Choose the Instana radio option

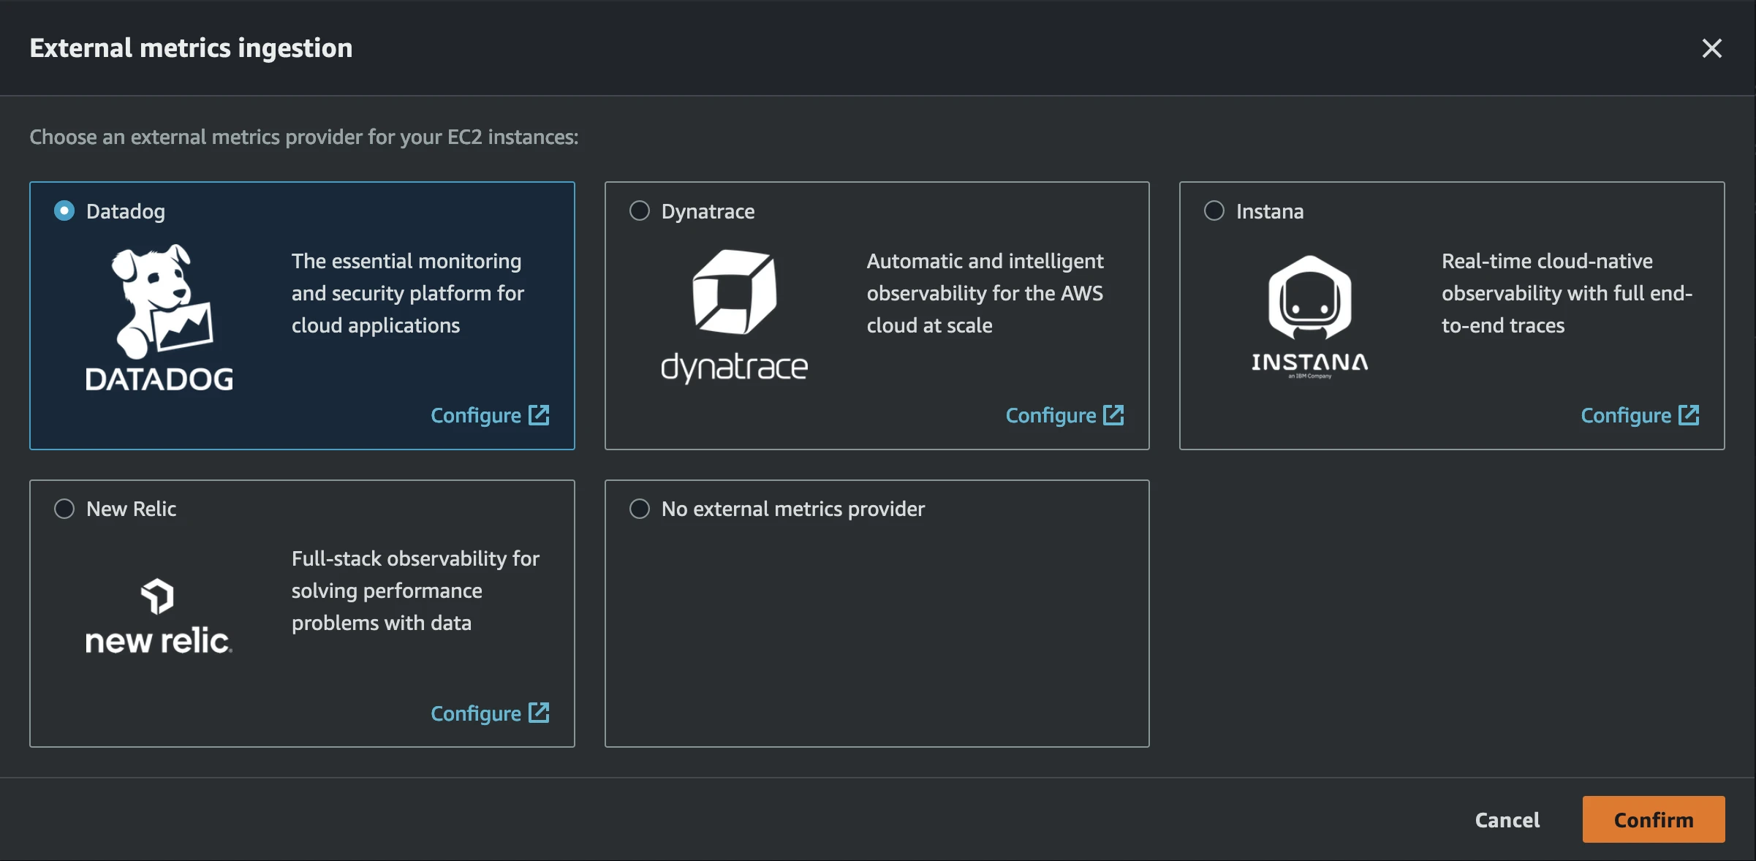click(x=1214, y=211)
